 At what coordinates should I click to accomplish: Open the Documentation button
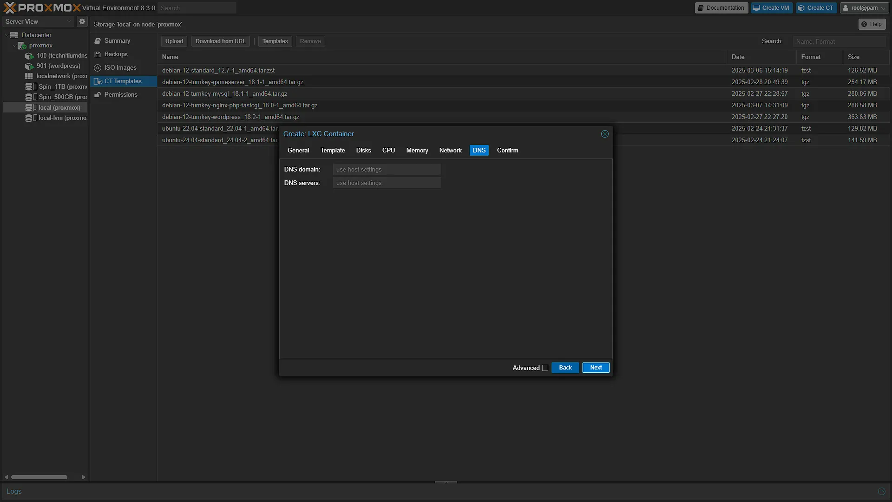(x=721, y=8)
